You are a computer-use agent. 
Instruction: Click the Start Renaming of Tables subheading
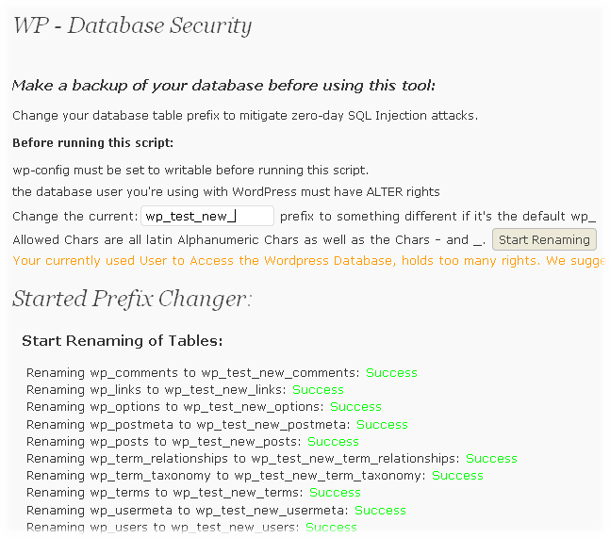(122, 340)
